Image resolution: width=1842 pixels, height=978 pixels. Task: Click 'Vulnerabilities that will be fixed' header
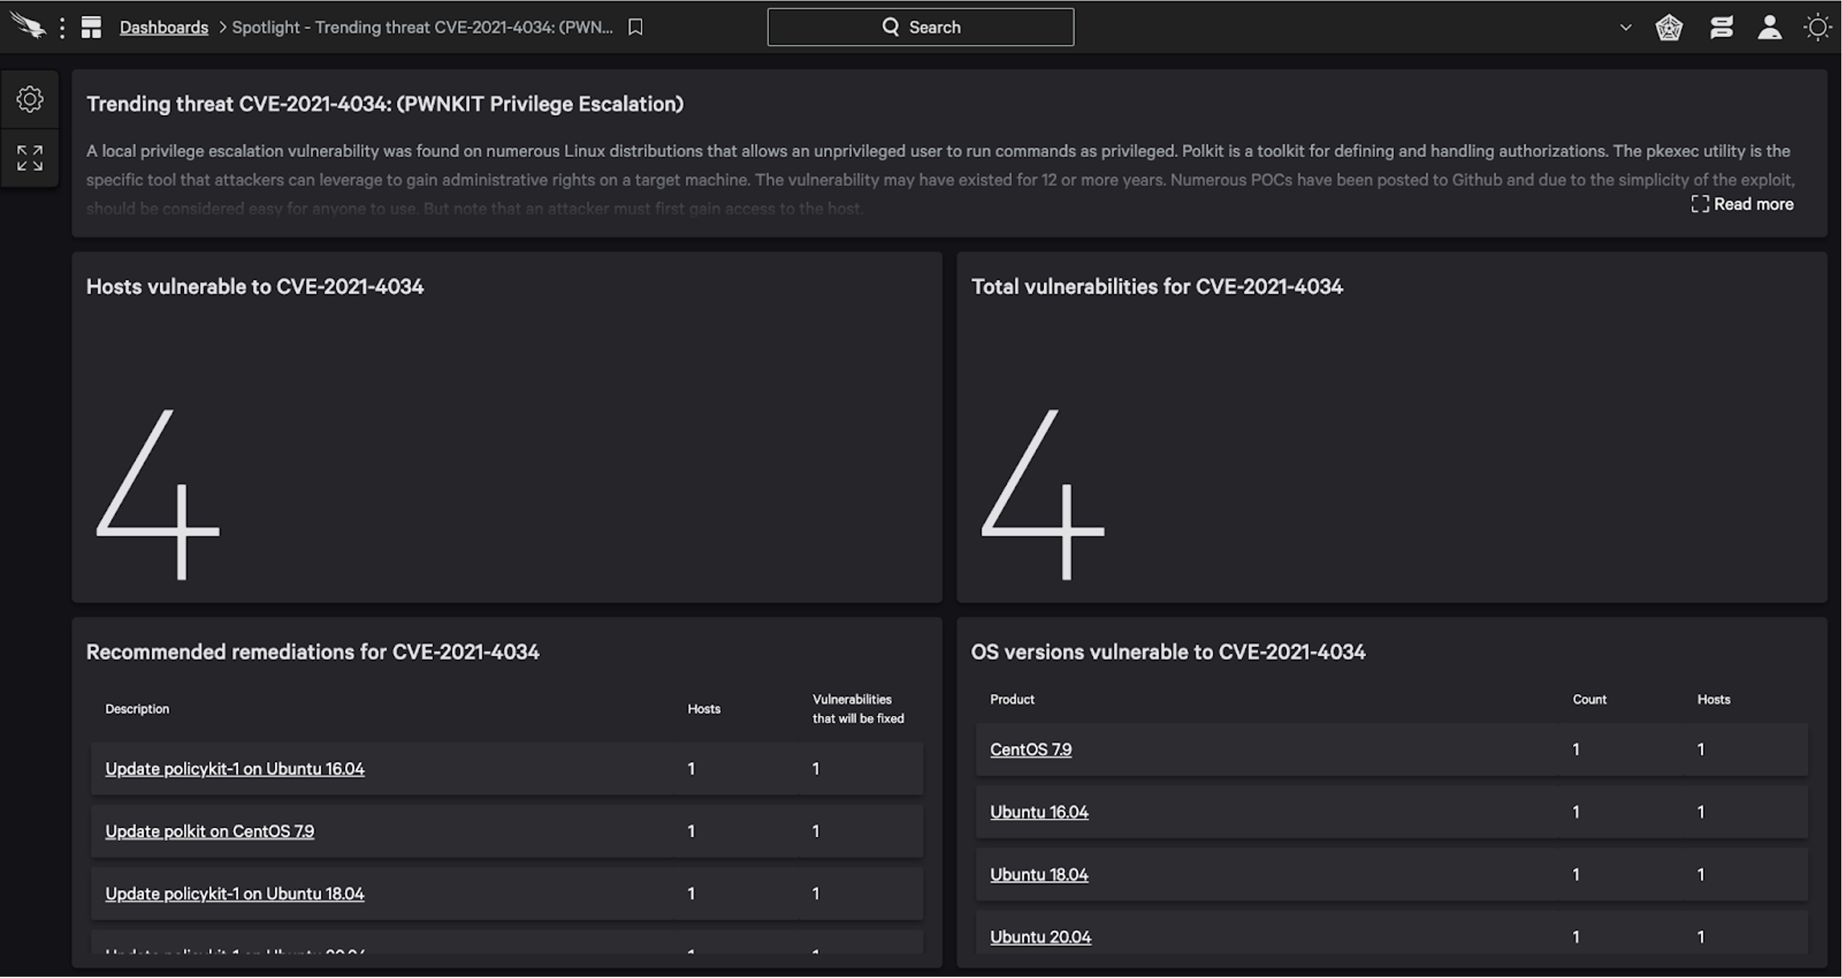coord(858,709)
